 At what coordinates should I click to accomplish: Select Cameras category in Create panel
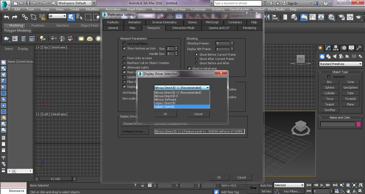point(341,56)
